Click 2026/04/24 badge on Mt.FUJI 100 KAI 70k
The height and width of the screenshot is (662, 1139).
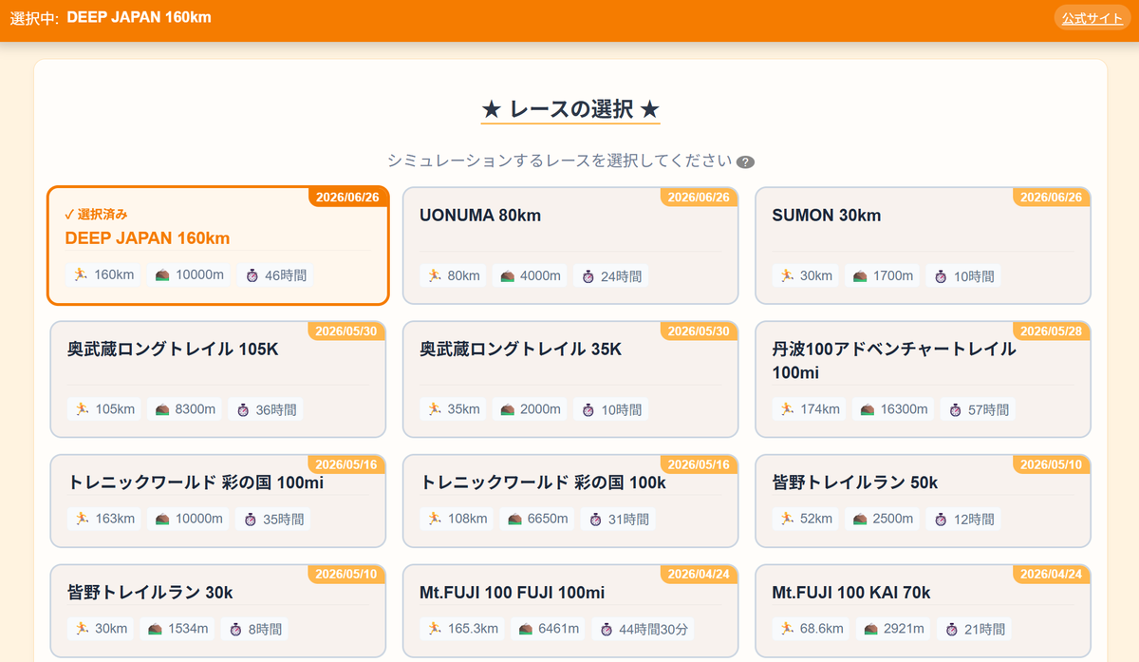click(x=1052, y=575)
